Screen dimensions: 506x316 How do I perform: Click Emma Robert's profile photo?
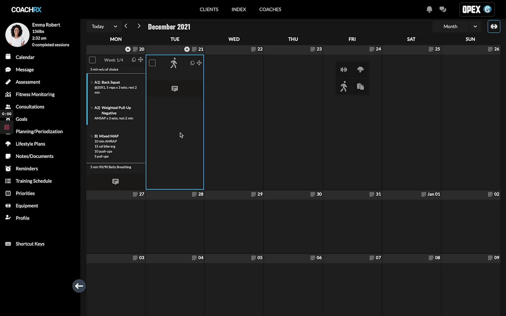click(x=17, y=35)
